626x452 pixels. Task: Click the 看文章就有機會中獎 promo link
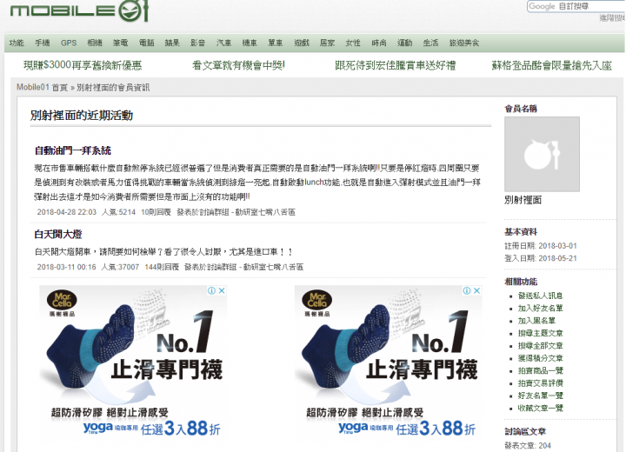(x=238, y=65)
